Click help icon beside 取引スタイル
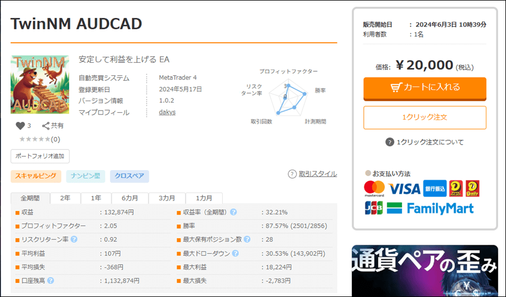This screenshot has height=297, width=506. [x=292, y=174]
